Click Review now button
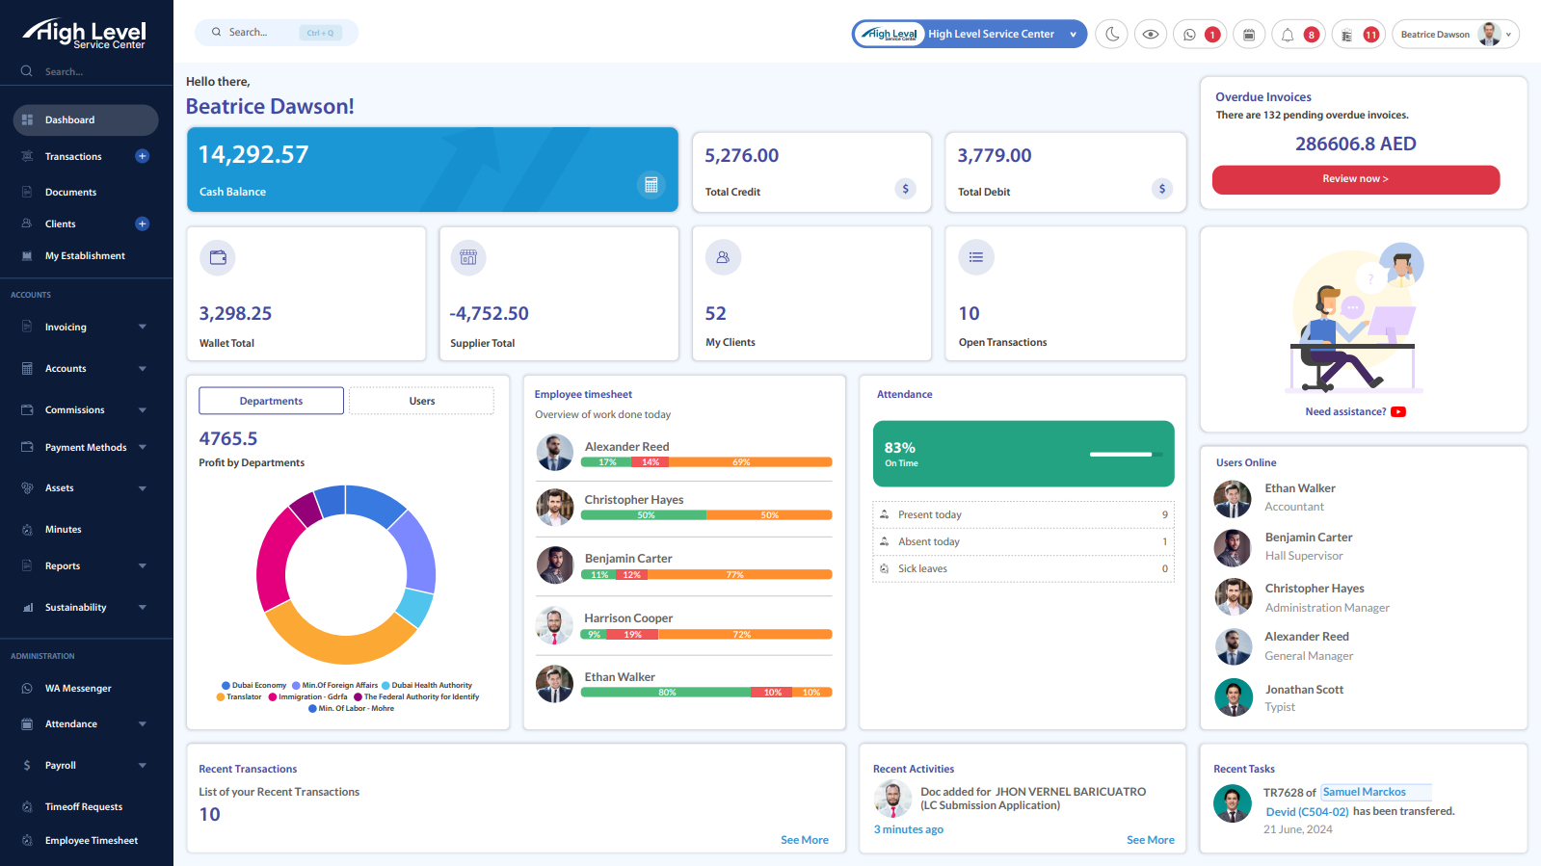This screenshot has width=1541, height=866. 1356,179
